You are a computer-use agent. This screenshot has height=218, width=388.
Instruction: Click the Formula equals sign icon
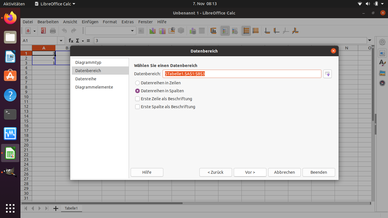[88, 41]
